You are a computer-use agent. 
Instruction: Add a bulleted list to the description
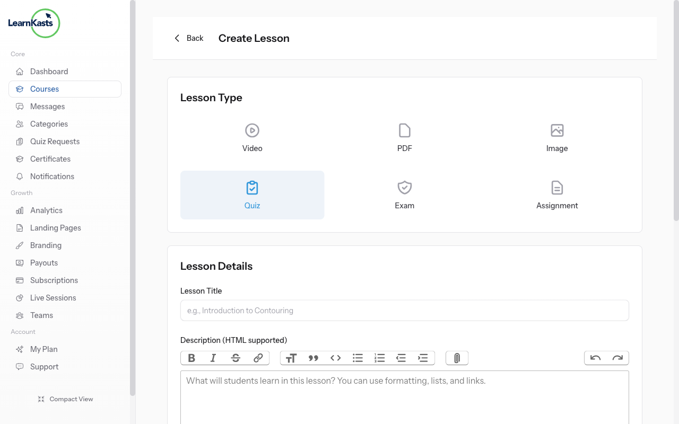358,358
